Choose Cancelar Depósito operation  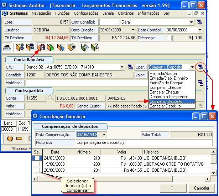pos(172,106)
